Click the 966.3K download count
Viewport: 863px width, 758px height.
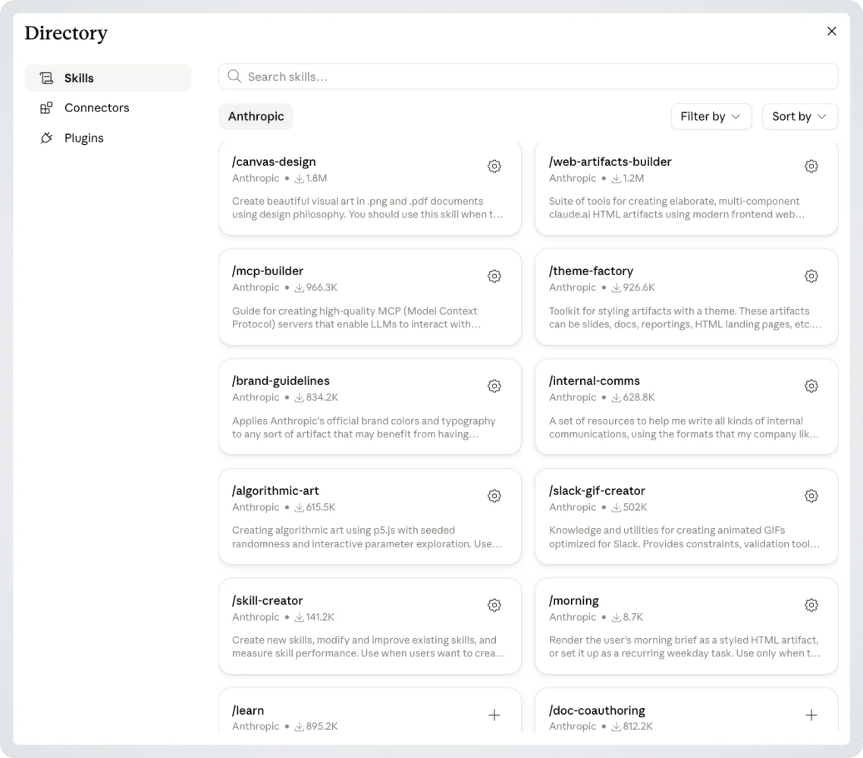click(322, 288)
